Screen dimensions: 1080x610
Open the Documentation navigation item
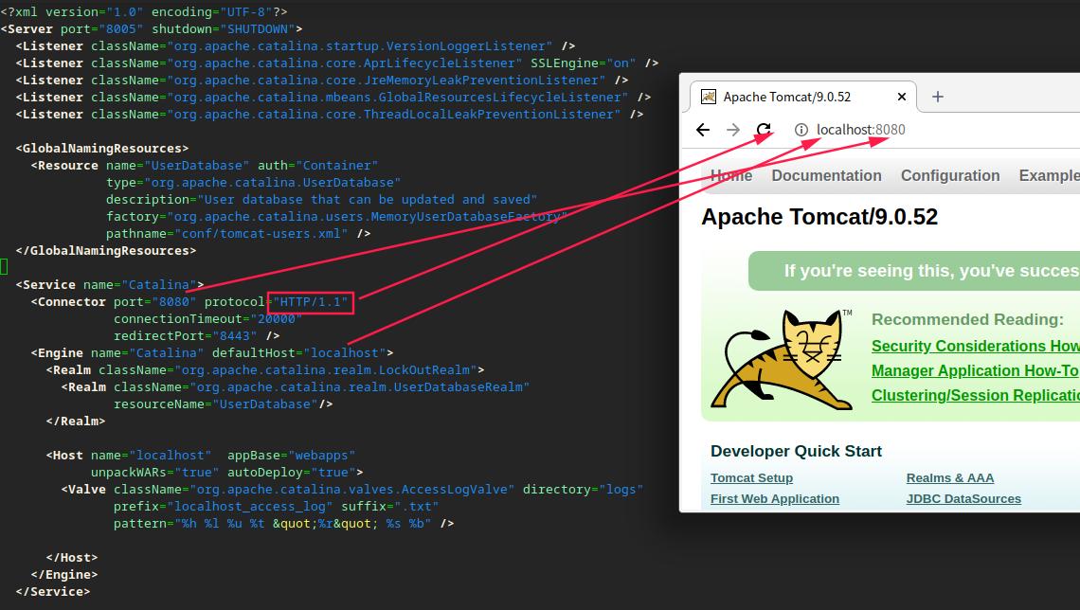click(826, 175)
